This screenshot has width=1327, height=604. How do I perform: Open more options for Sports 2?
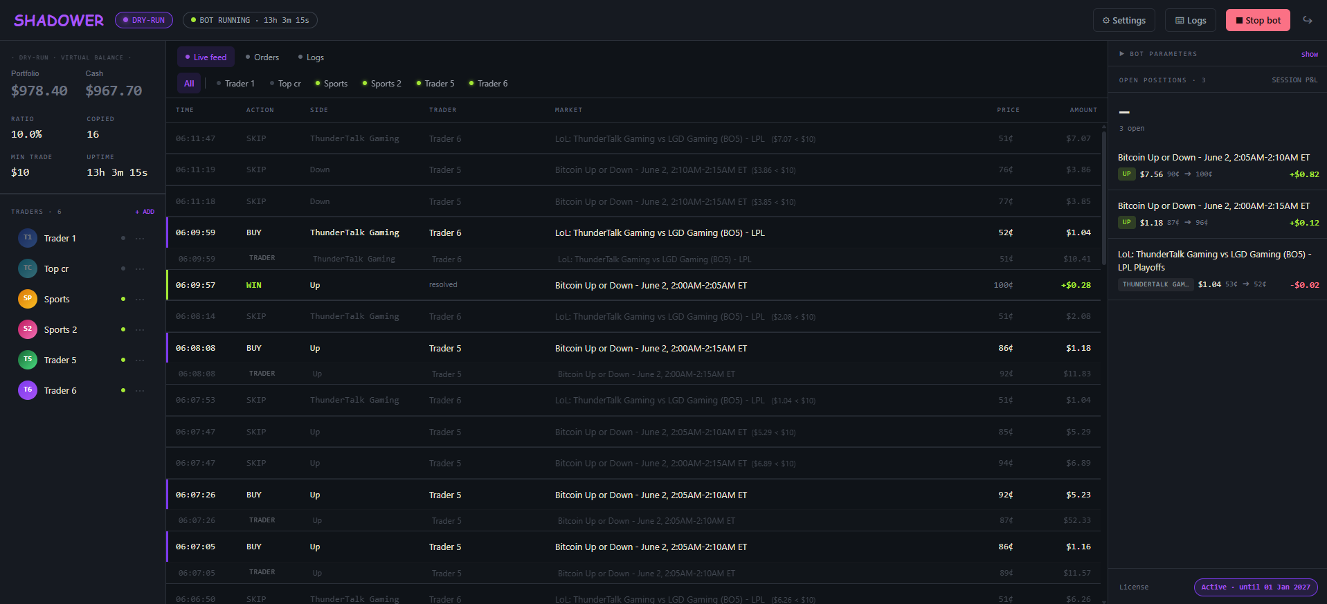pyautogui.click(x=140, y=330)
